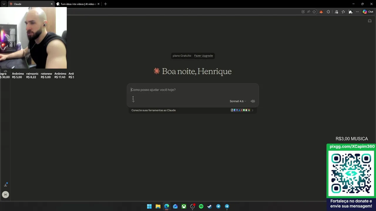The height and width of the screenshot is (211, 376).
Task: Expand the connectors chevron arrow
Action: [x=252, y=110]
